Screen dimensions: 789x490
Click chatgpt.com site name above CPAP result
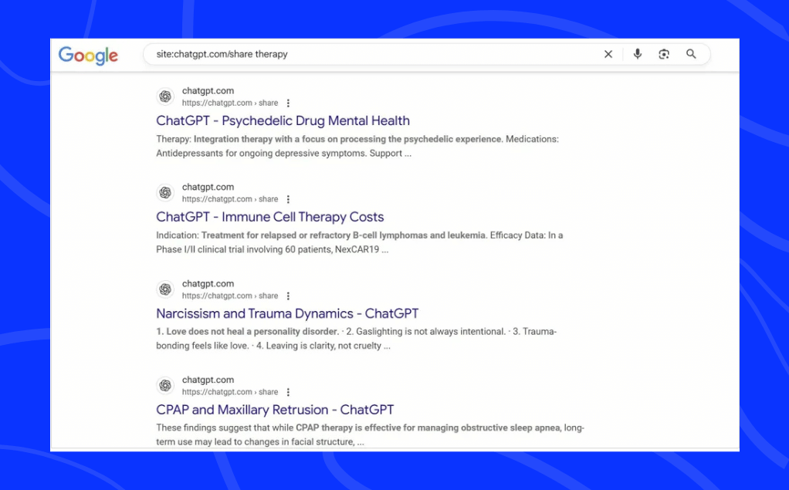[208, 380]
